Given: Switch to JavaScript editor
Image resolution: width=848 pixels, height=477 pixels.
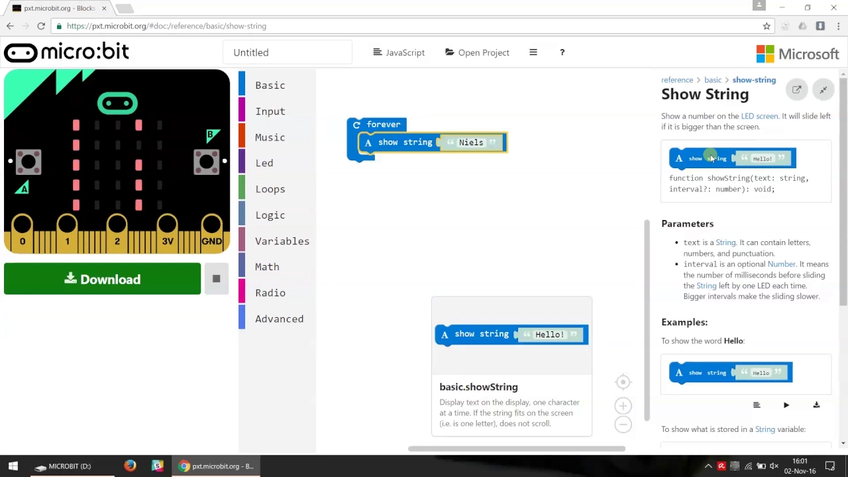Looking at the screenshot, I should [399, 52].
